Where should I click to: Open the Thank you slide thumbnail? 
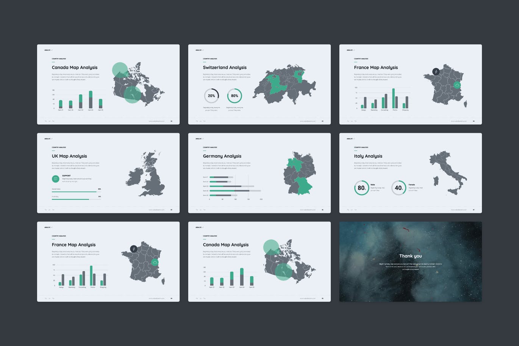click(410, 262)
